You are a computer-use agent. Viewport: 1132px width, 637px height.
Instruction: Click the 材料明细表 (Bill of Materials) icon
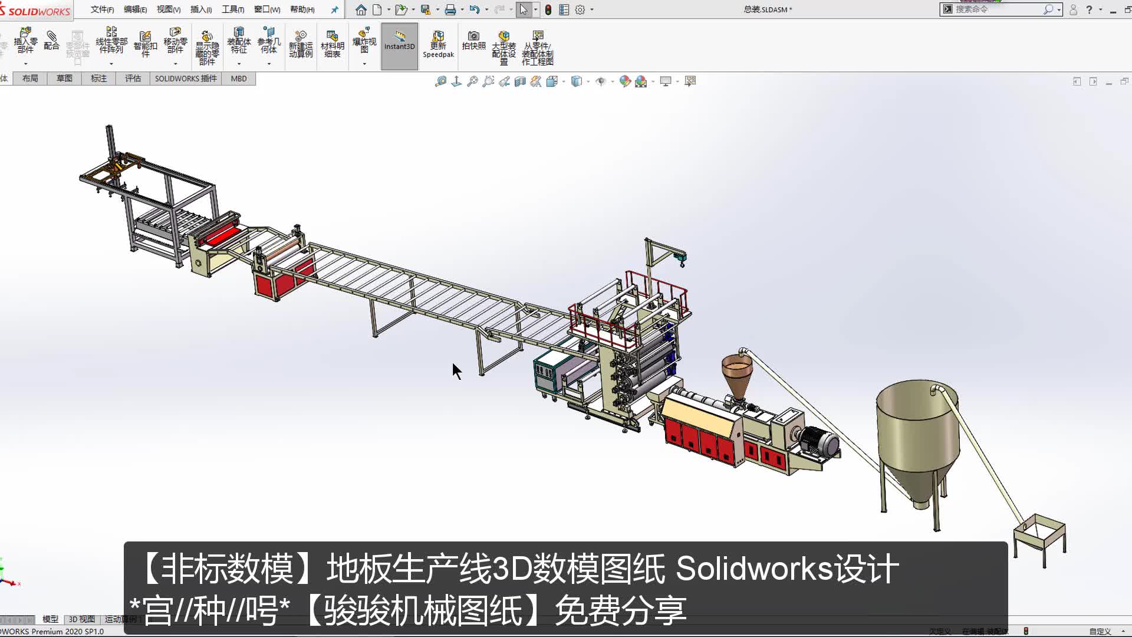tap(333, 41)
